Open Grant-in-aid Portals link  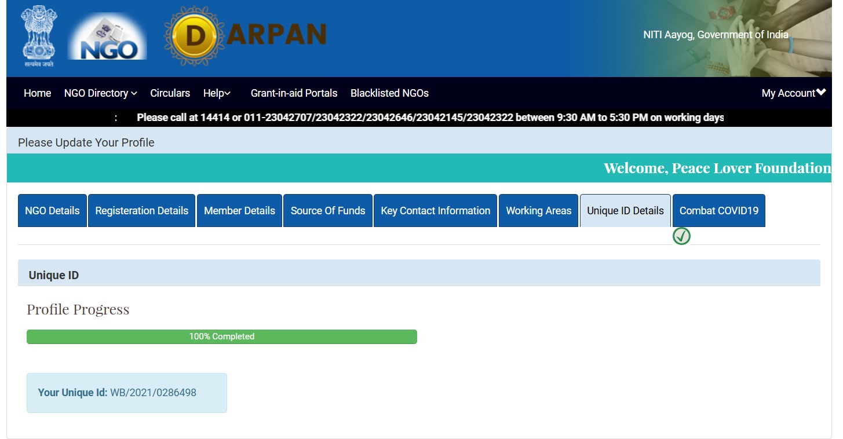[294, 93]
